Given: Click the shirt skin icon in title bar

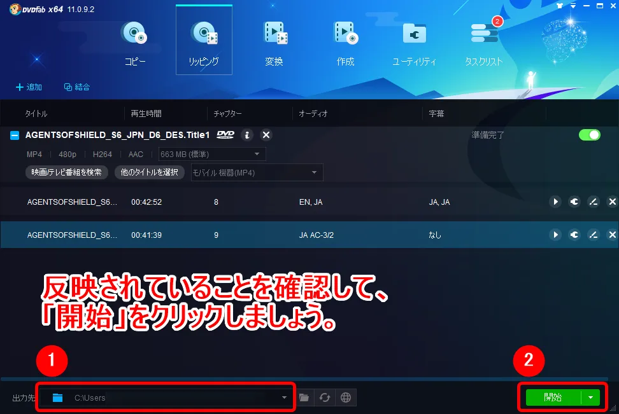Looking at the screenshot, I should (560, 6).
